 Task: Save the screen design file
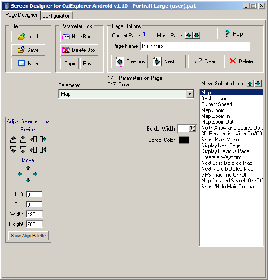pos(28,50)
